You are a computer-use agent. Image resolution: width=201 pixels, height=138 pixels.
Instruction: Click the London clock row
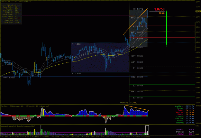tap(185, 116)
